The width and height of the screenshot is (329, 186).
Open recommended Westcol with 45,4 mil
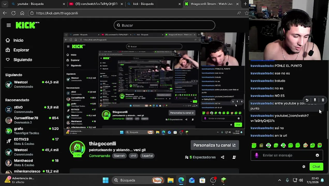32,152
